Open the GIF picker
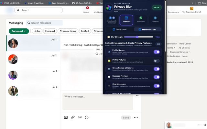 point(80,117)
